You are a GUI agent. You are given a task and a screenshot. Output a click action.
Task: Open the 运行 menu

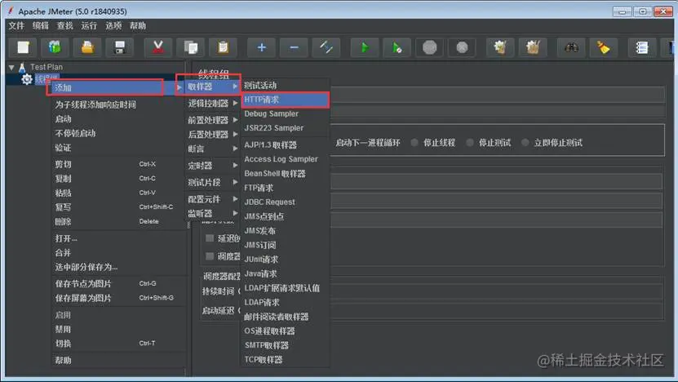point(89,25)
